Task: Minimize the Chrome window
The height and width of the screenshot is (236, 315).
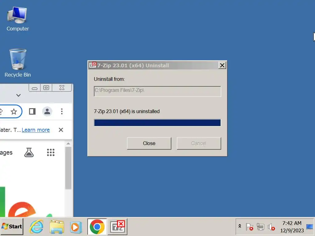Action: coord(34,88)
